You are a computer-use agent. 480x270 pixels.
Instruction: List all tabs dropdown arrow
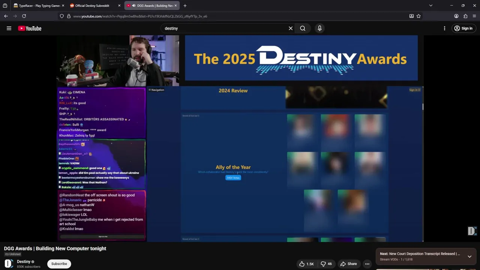coord(430,6)
